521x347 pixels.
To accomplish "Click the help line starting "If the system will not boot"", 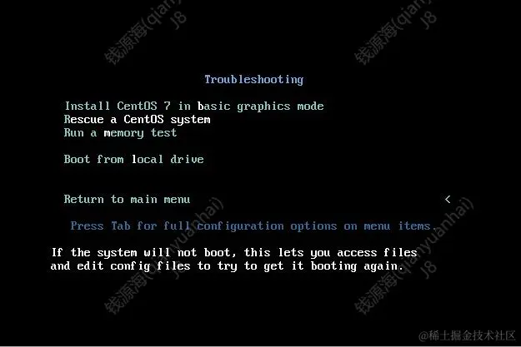I will coord(234,252).
